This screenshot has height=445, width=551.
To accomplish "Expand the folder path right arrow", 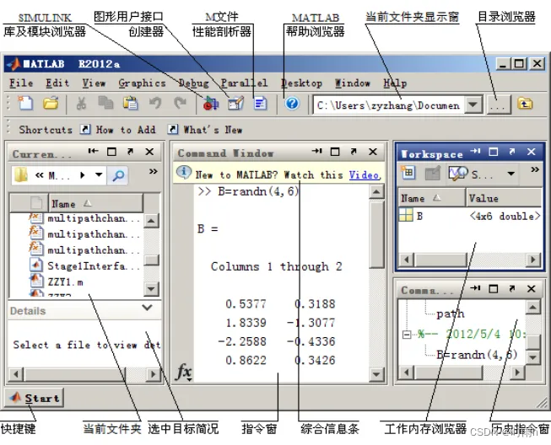I will pyautogui.click(x=83, y=174).
